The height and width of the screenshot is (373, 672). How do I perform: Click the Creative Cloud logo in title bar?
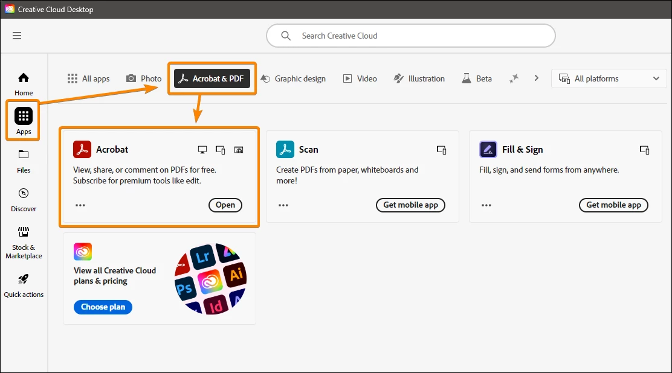pos(10,9)
